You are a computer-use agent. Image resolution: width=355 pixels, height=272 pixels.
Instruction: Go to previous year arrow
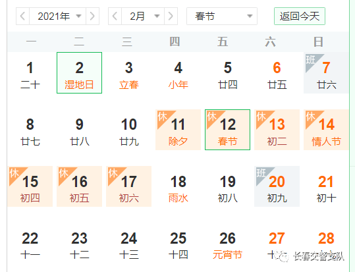tap(22, 16)
